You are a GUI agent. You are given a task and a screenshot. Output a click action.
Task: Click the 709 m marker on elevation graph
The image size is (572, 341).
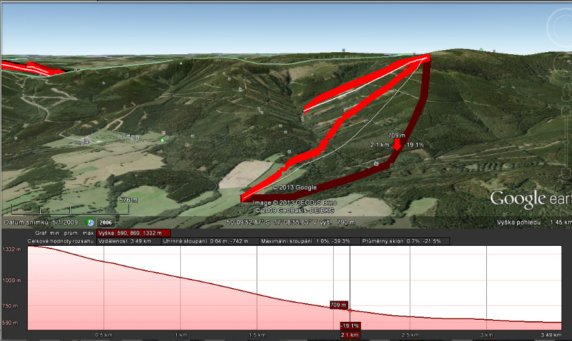338,305
